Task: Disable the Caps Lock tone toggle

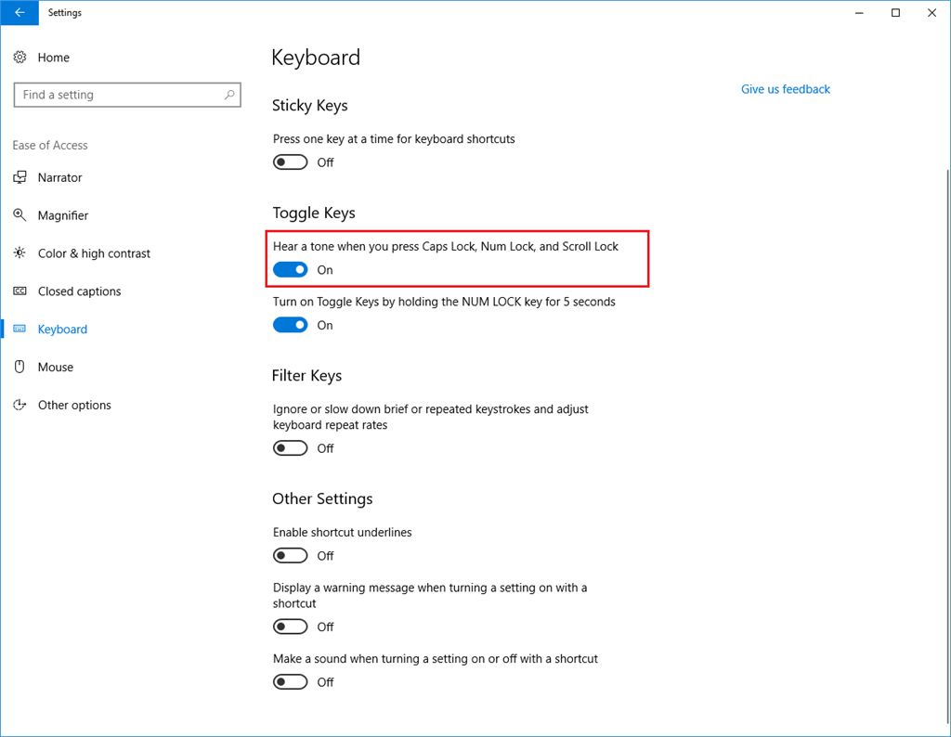Action: coord(290,270)
